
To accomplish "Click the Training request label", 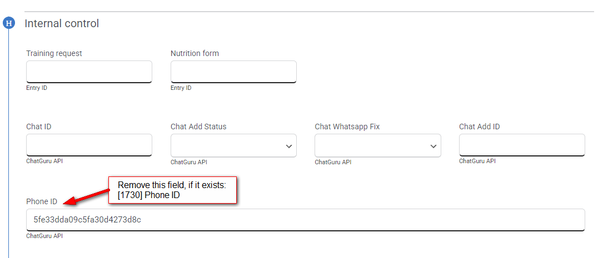I will pos(54,53).
